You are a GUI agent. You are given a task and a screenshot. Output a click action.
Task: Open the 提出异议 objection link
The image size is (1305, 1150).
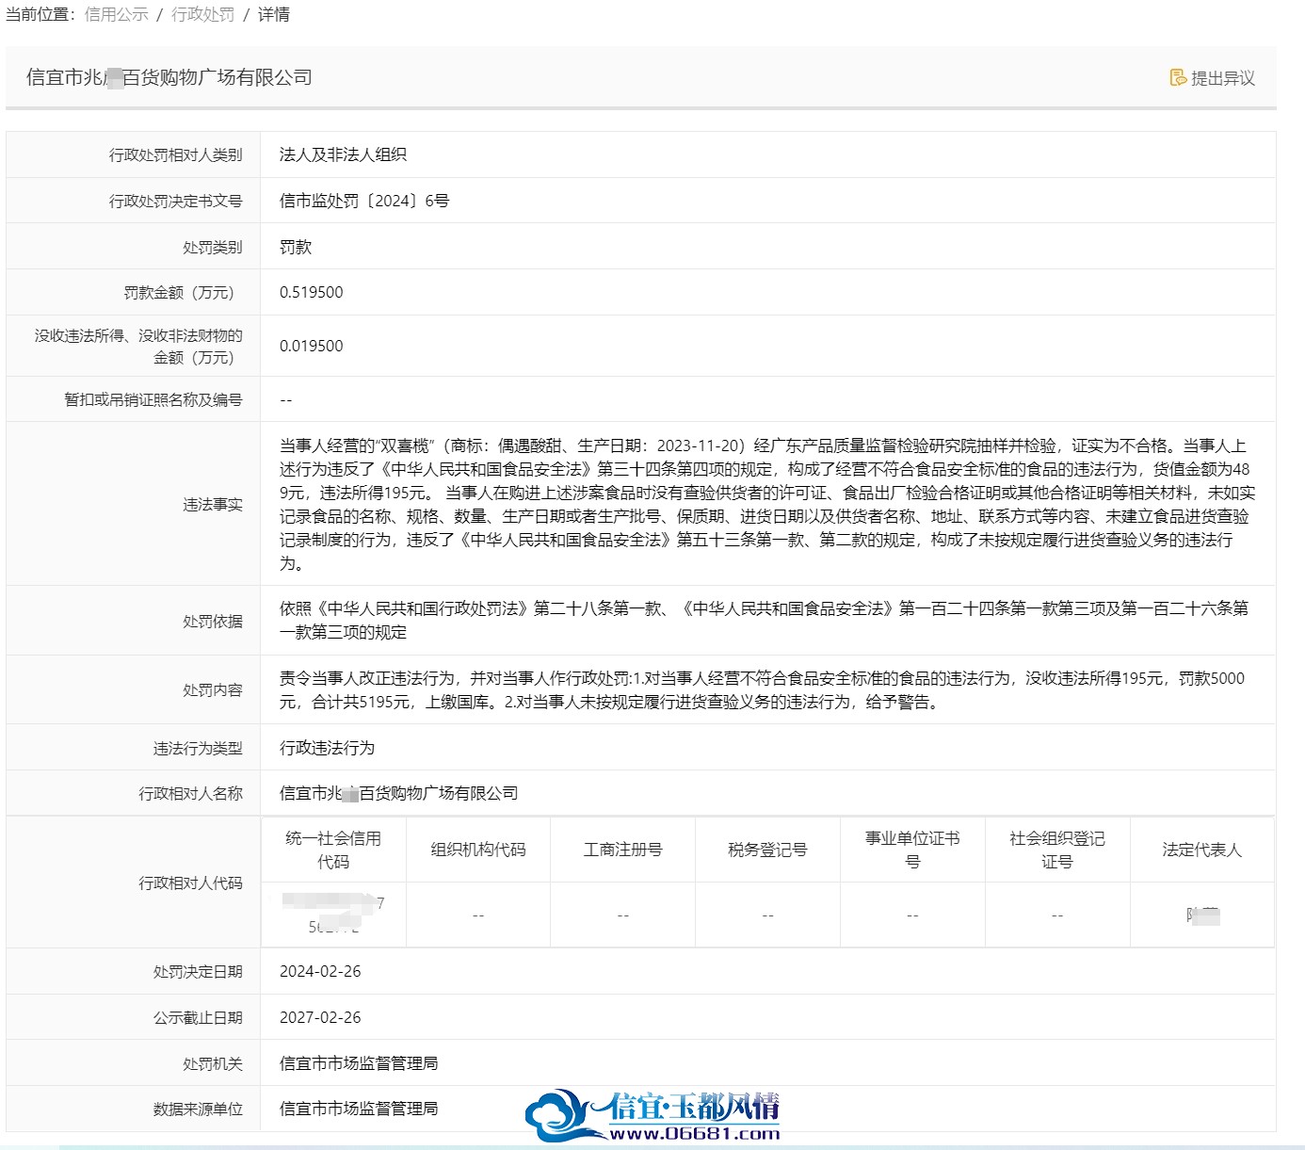pos(1213,78)
